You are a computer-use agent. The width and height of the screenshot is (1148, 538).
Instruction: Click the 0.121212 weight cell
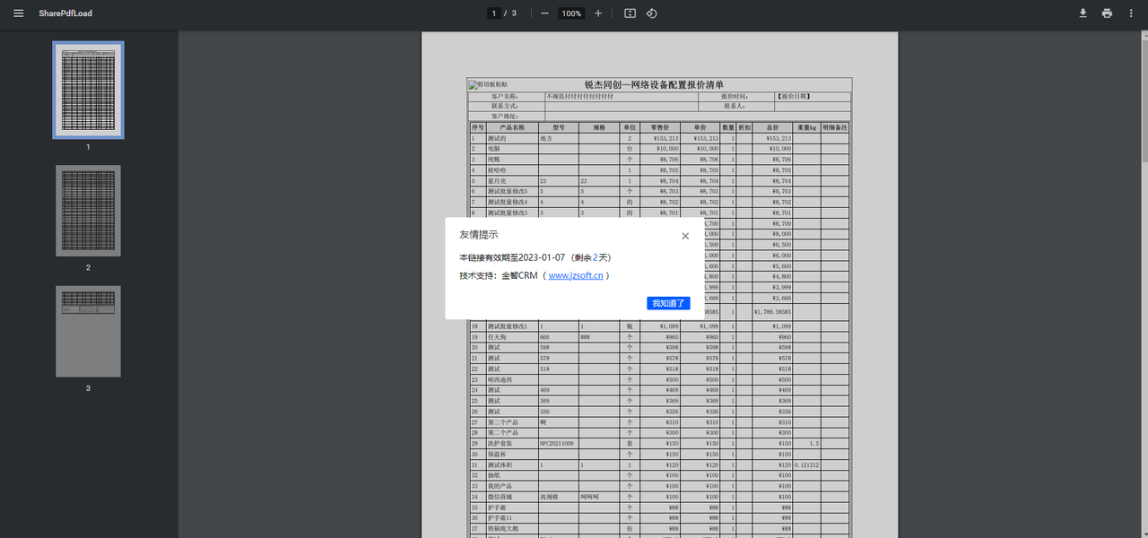tap(807, 465)
